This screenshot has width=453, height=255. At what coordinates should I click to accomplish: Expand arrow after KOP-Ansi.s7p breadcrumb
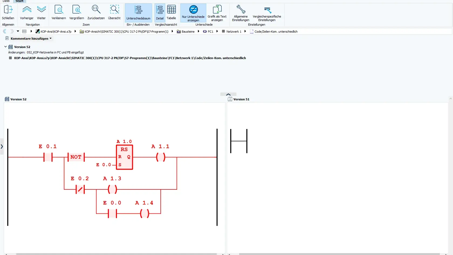click(75, 31)
